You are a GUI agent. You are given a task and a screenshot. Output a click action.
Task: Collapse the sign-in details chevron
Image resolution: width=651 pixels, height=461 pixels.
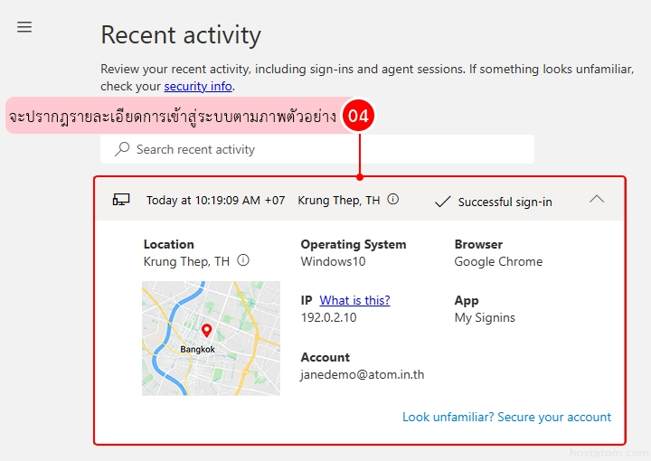(x=597, y=199)
